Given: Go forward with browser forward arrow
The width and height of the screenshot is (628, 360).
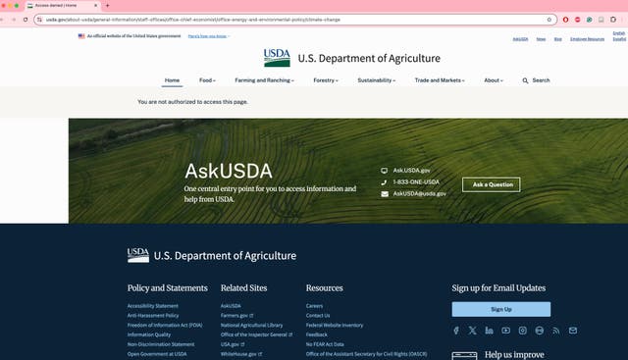Looking at the screenshot, I should pos(14,20).
